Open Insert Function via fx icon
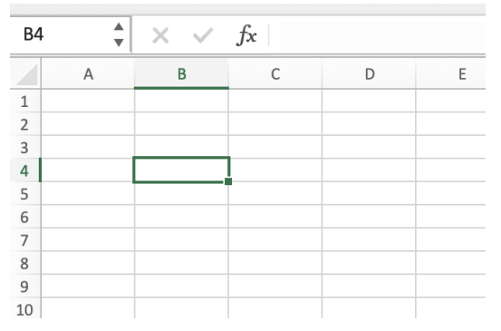Image resolution: width=501 pixels, height=331 pixels. coord(246,35)
